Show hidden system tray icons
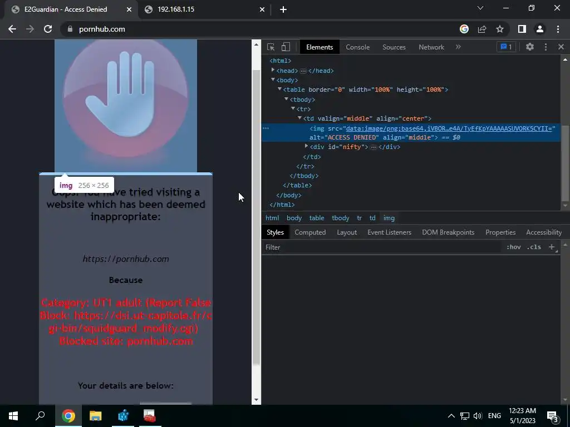This screenshot has height=427, width=570. [x=451, y=416]
